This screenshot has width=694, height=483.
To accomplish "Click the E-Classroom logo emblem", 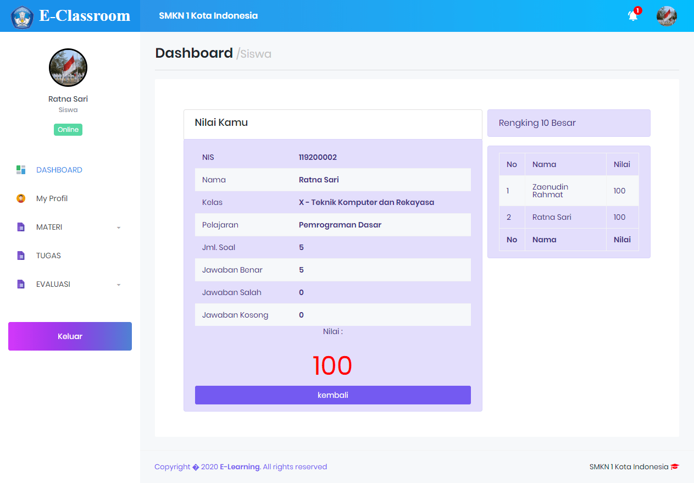I will (x=23, y=17).
